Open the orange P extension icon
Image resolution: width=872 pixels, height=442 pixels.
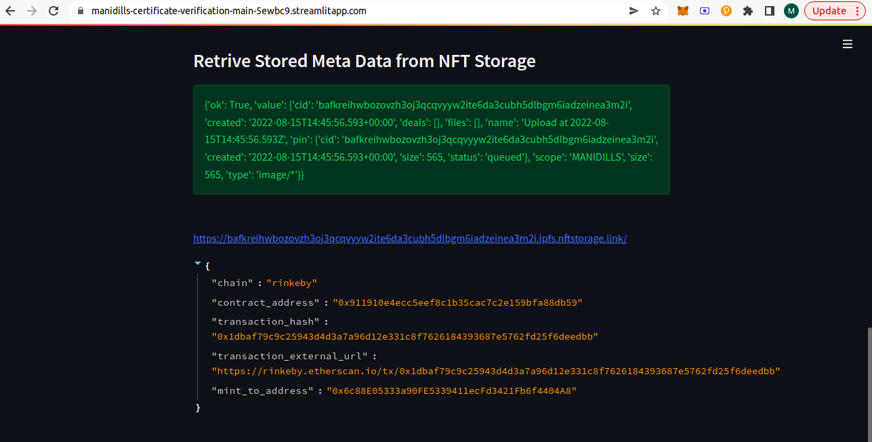click(726, 11)
